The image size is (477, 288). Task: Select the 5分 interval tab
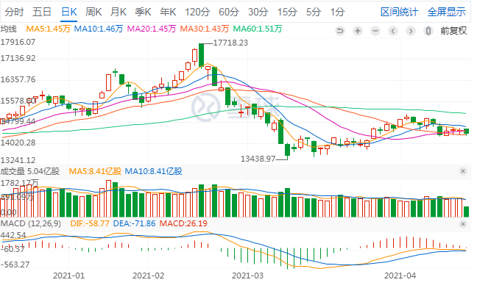[x=314, y=12]
